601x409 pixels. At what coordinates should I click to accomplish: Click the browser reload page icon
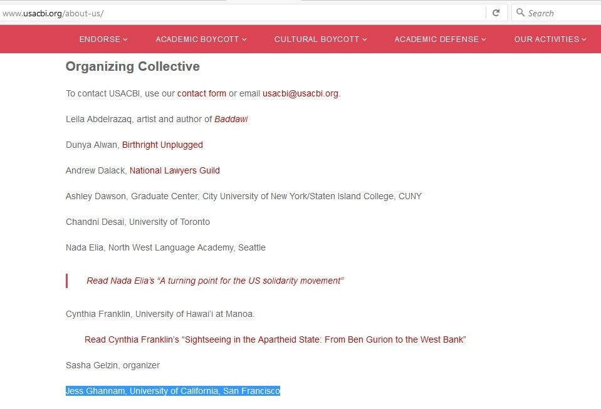pyautogui.click(x=496, y=13)
